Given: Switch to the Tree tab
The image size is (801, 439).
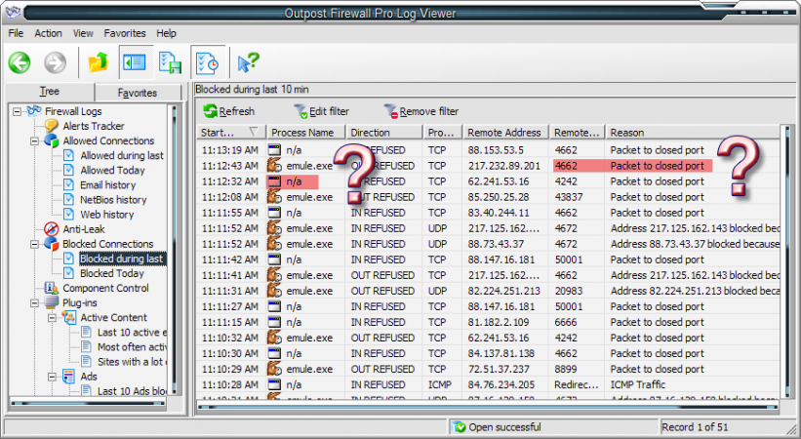Looking at the screenshot, I should tap(50, 92).
